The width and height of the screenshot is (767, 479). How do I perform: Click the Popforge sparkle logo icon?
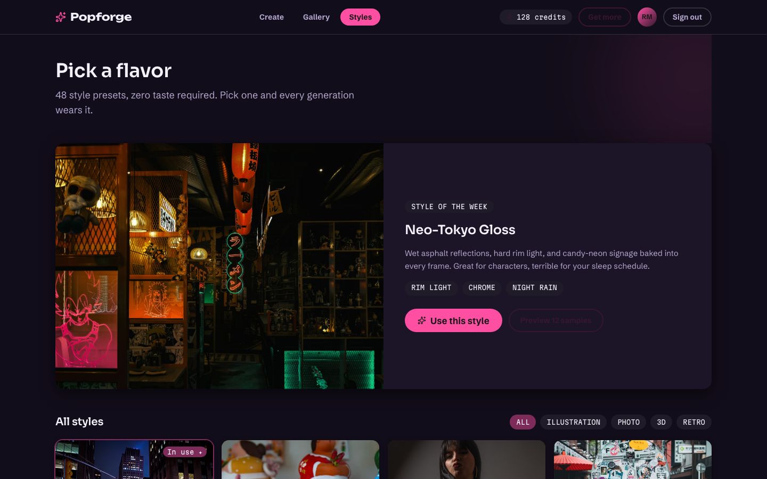pos(61,17)
